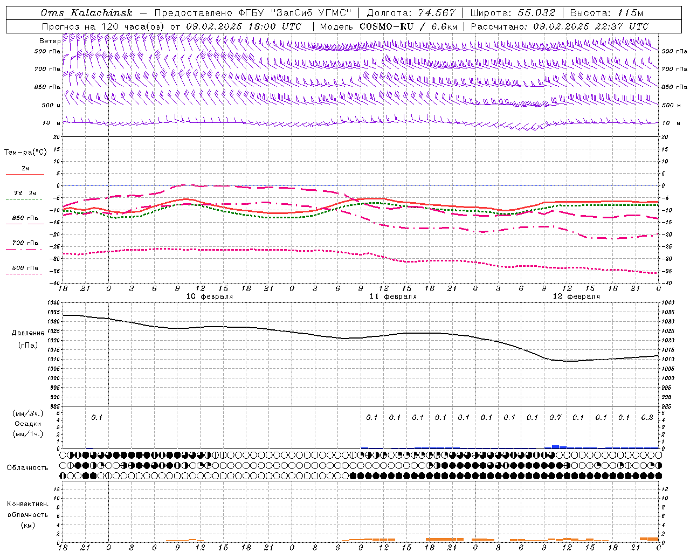690x552 pixels.
Task: Click the (мм/3ч.) precipitation unit label
Action: coord(28,413)
